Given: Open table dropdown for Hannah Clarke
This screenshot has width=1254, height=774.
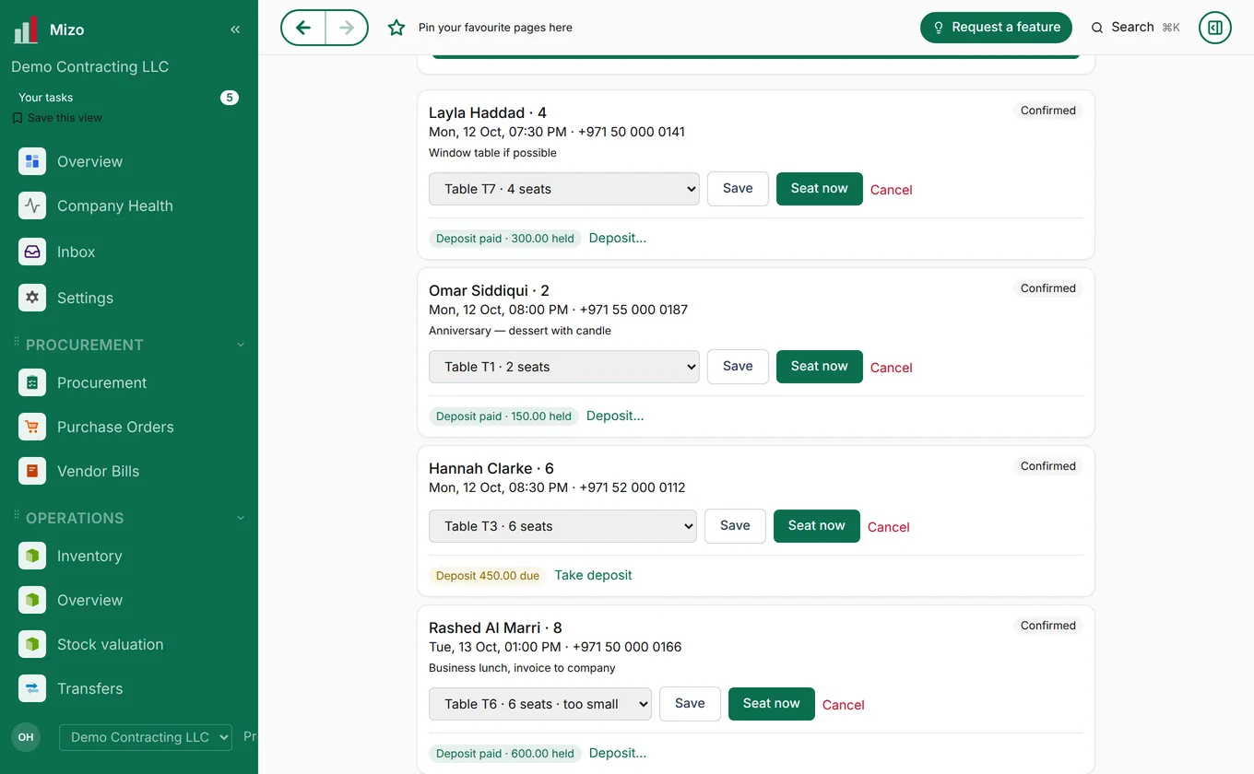Looking at the screenshot, I should (x=562, y=526).
